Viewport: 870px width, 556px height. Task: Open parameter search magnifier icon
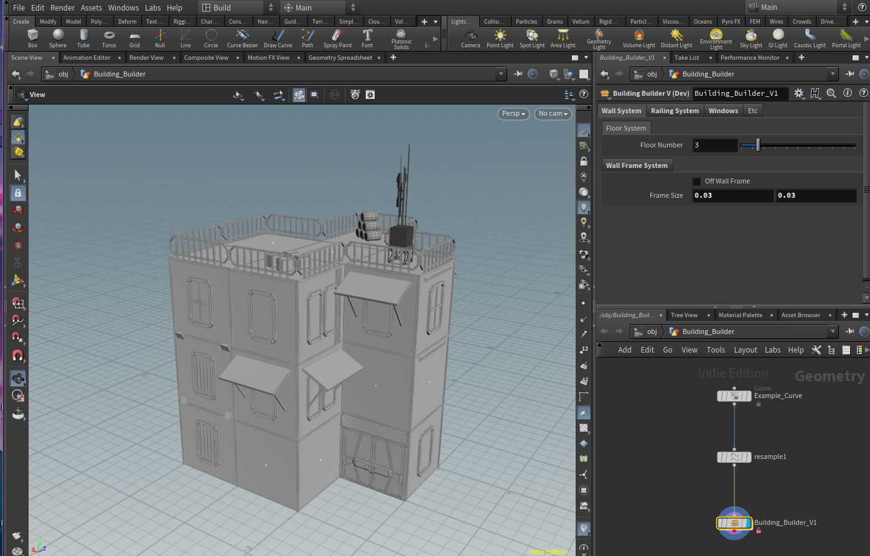tap(831, 93)
